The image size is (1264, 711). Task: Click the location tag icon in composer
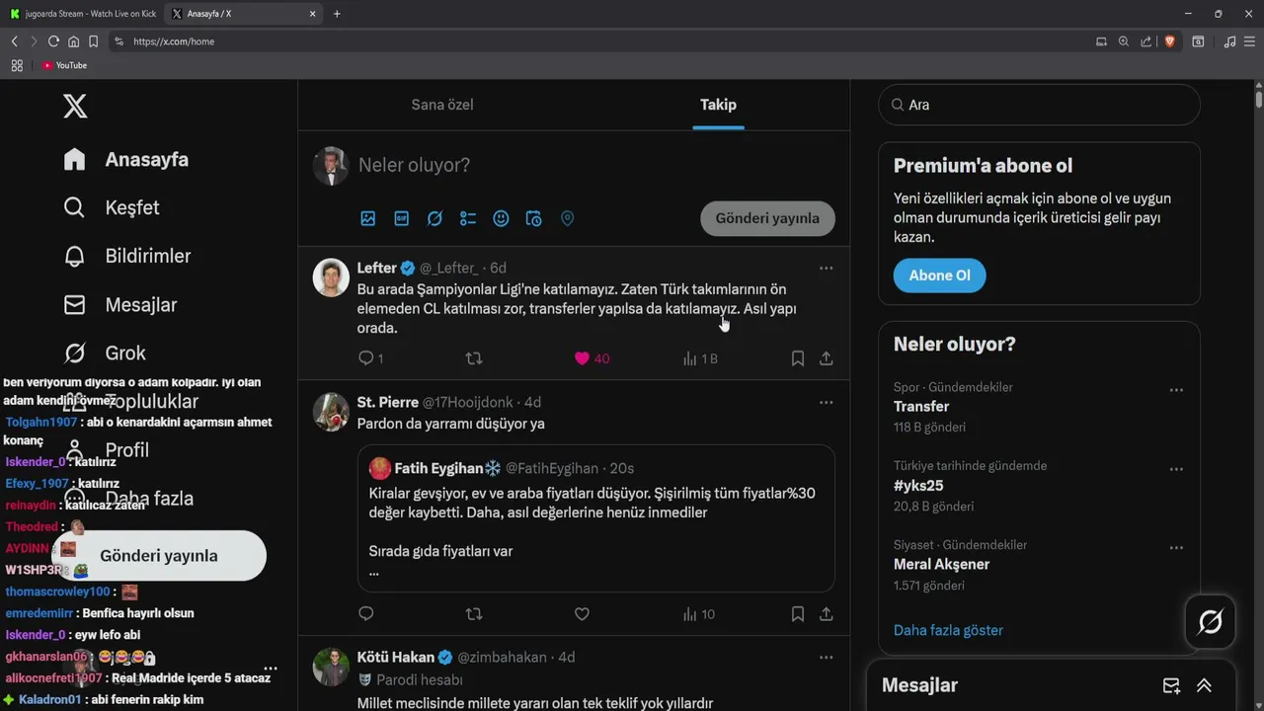coord(568,218)
